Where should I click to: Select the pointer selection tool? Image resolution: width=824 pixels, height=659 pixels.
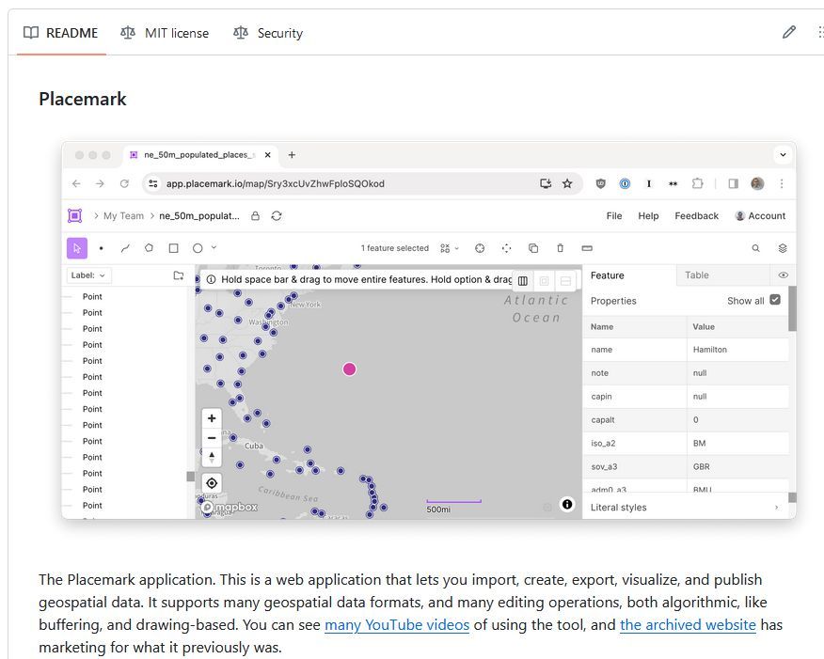point(77,248)
